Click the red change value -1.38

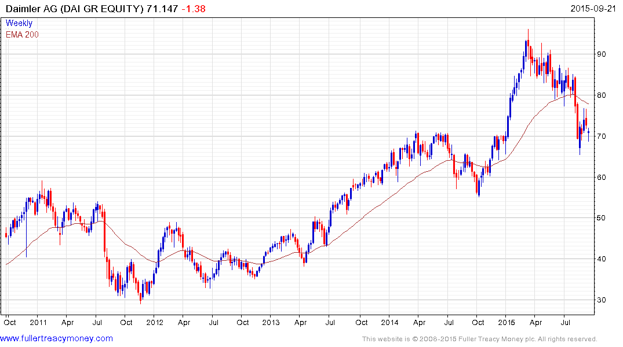click(x=194, y=8)
